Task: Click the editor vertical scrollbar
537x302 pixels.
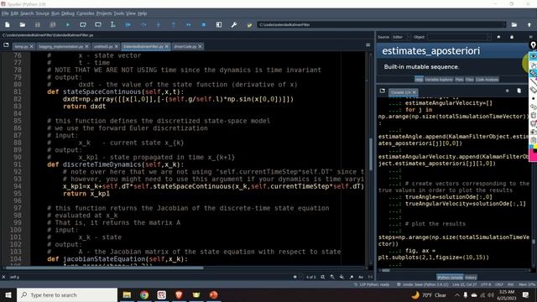Action: coord(371,154)
